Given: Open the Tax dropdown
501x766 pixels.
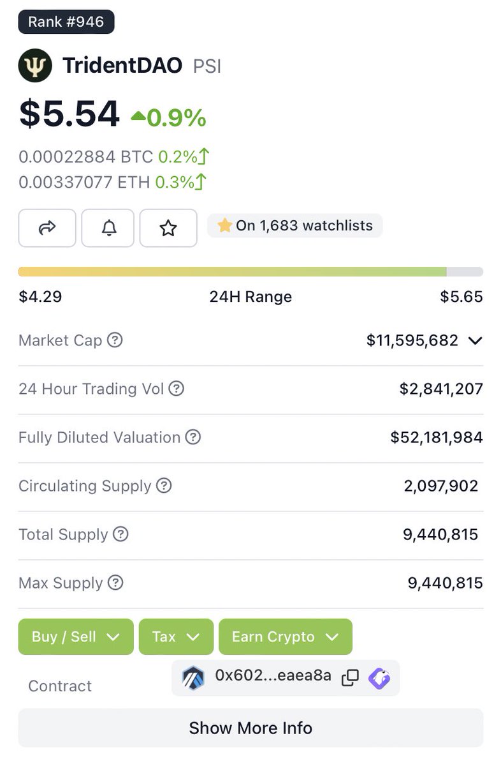Looking at the screenshot, I should (x=176, y=636).
